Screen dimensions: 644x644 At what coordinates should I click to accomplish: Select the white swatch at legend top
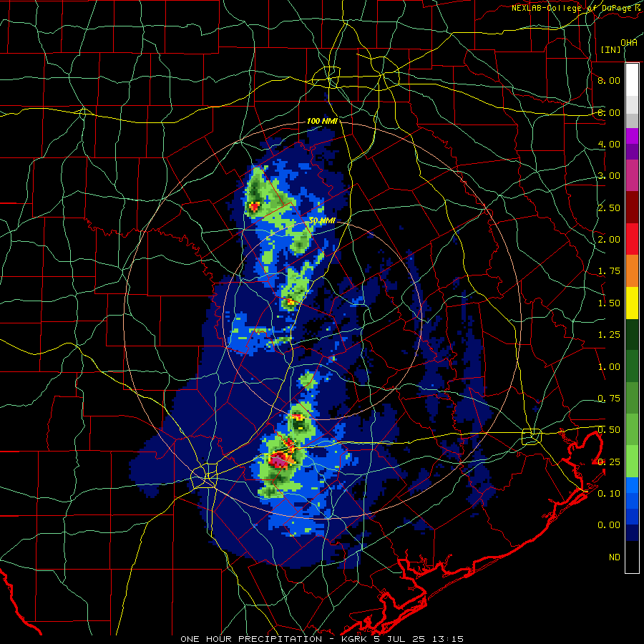click(x=632, y=80)
